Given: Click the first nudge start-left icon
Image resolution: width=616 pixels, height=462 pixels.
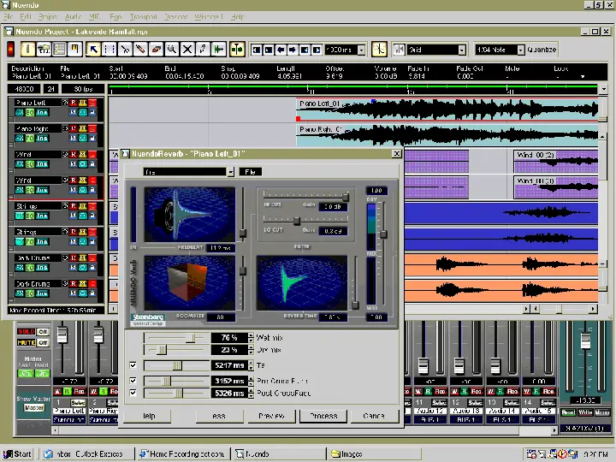Looking at the screenshot, I should (x=256, y=50).
